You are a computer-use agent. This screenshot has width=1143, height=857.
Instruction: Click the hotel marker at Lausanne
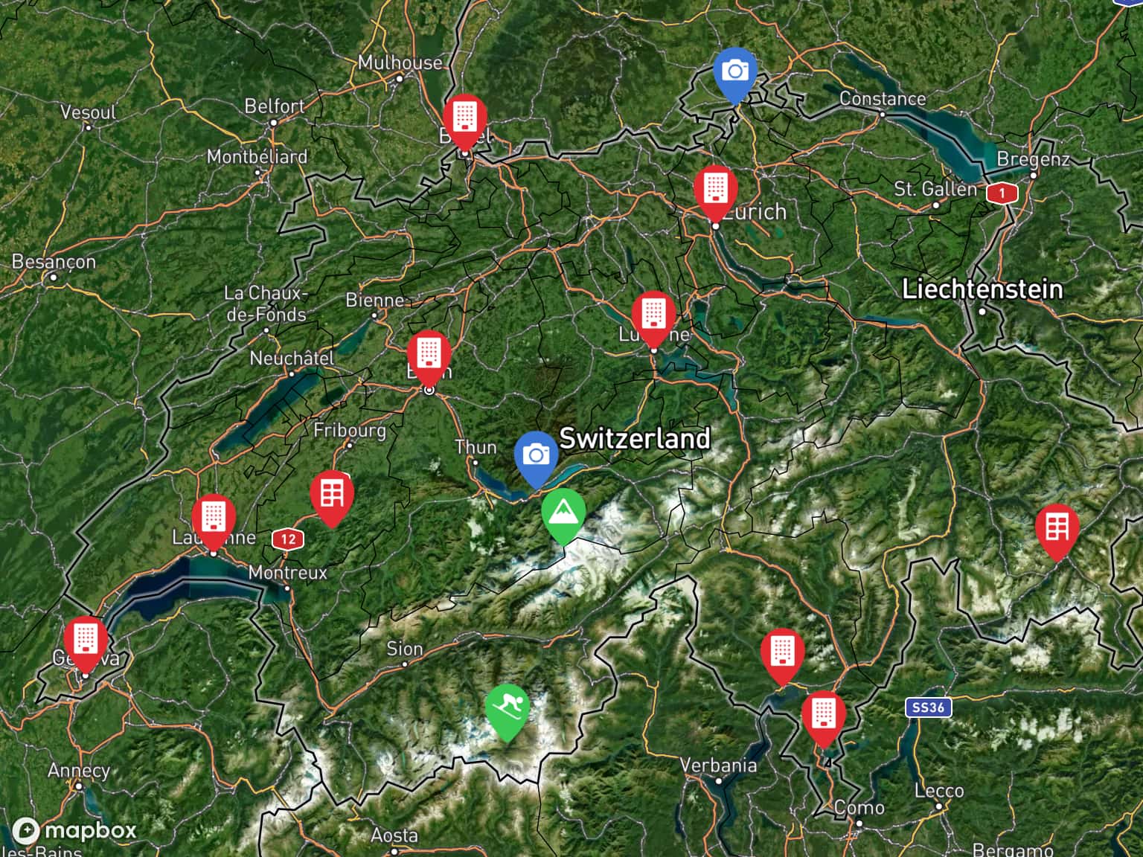click(x=214, y=521)
